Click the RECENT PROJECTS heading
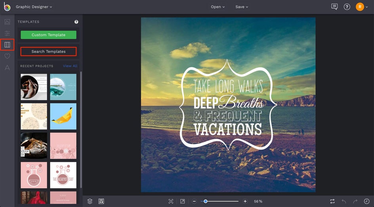This screenshot has height=207, width=374. 37,66
